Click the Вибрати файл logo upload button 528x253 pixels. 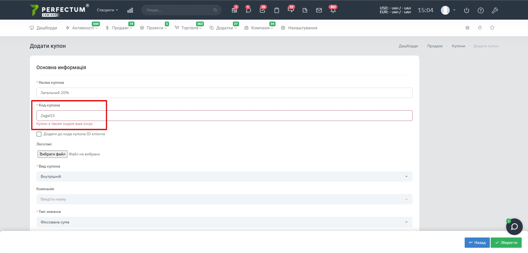click(52, 154)
